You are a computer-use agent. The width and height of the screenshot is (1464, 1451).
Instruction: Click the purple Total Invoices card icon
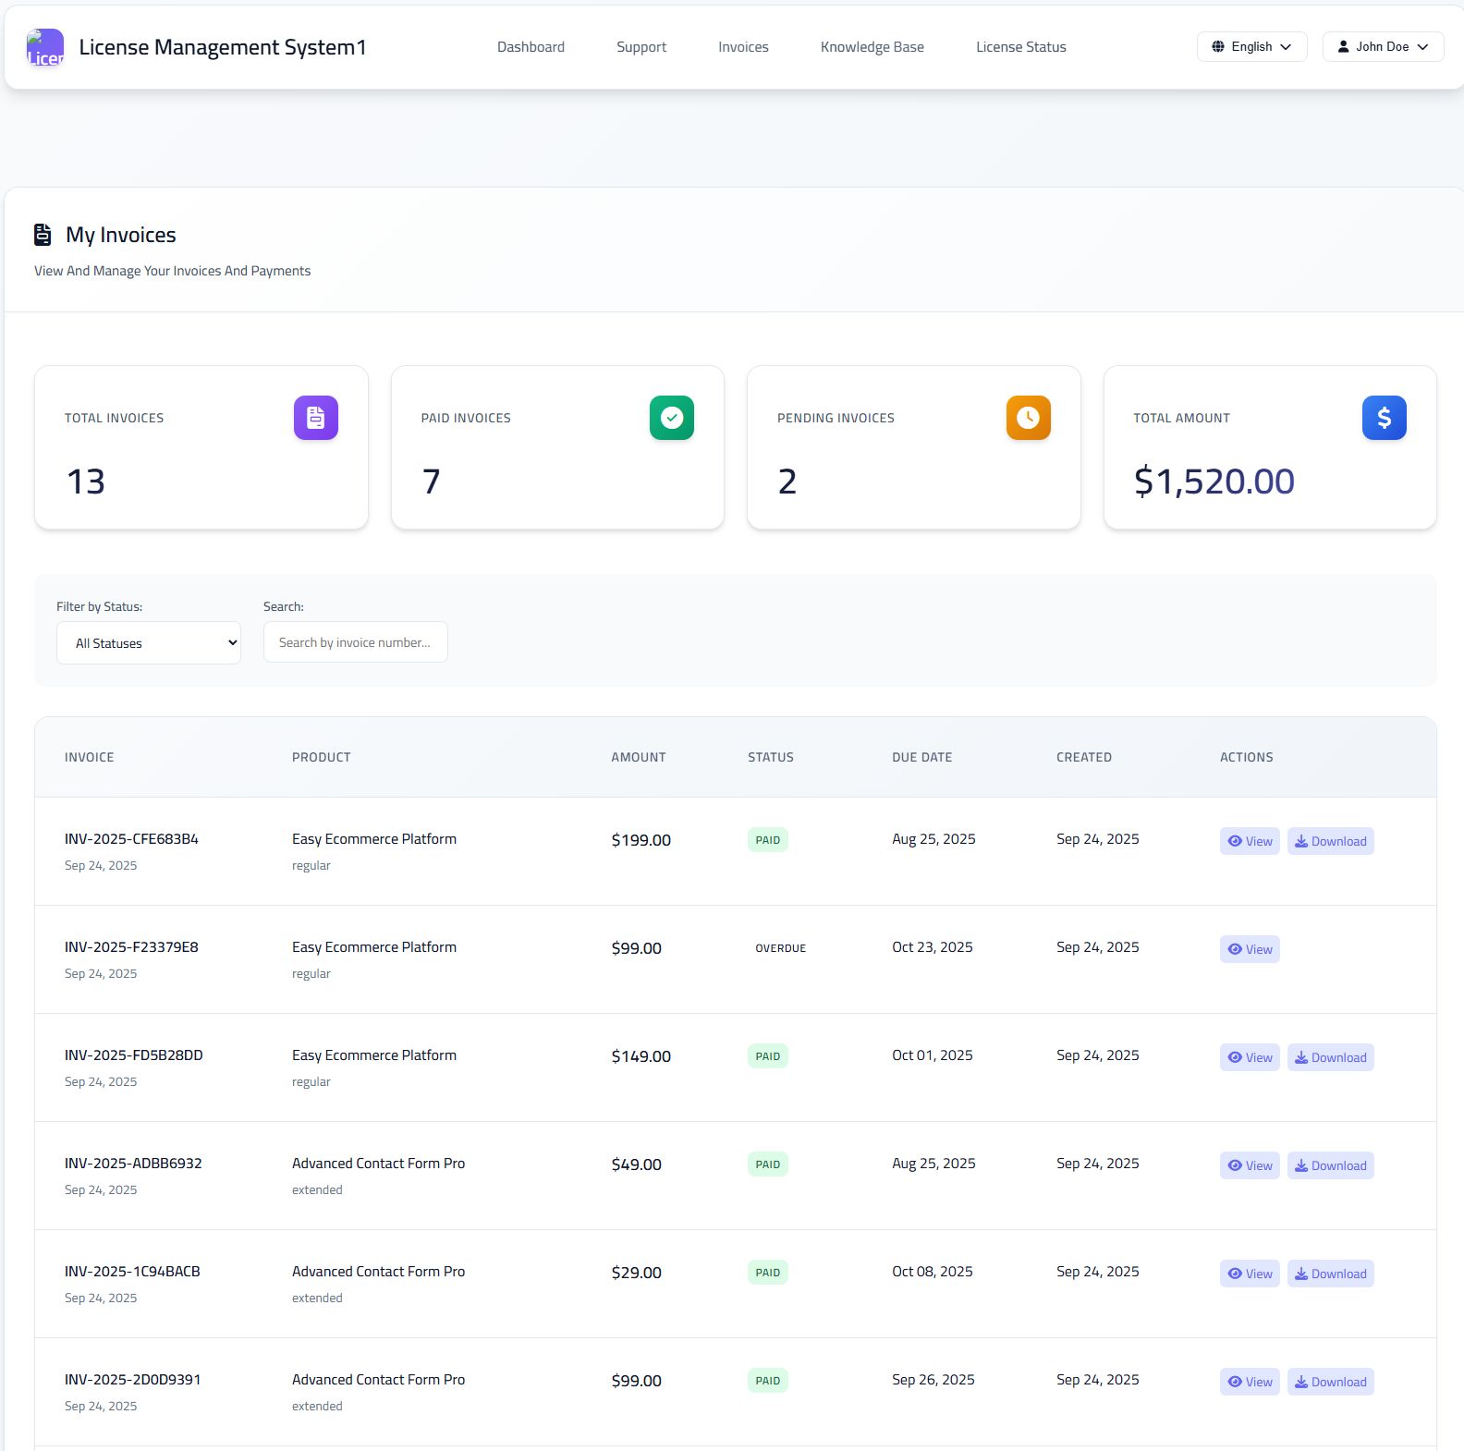[316, 418]
